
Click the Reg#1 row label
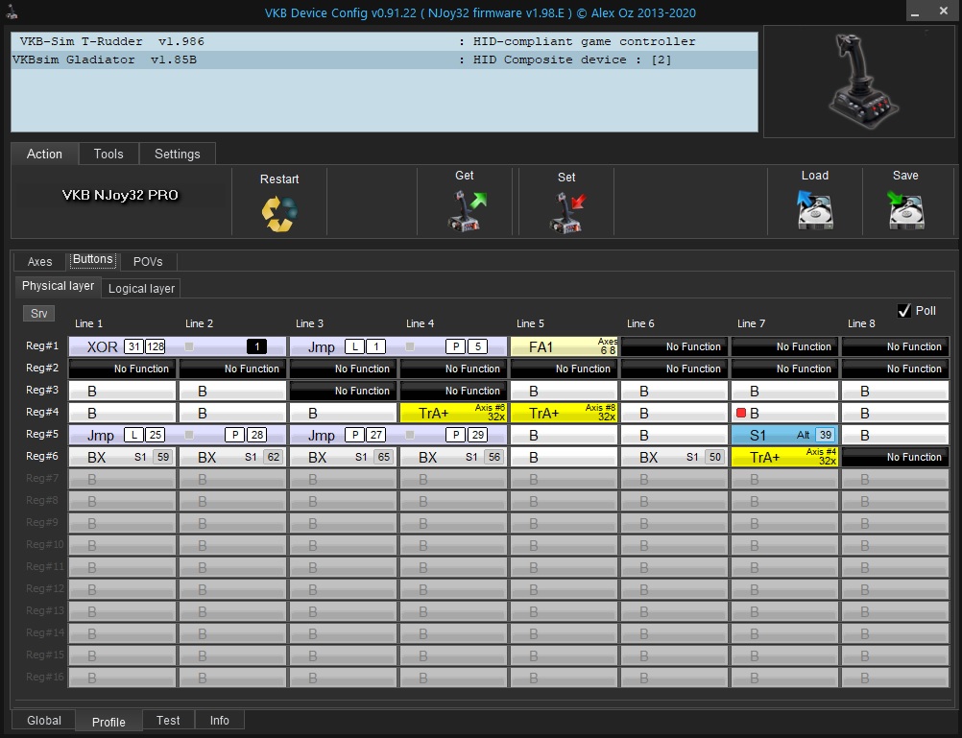point(41,346)
